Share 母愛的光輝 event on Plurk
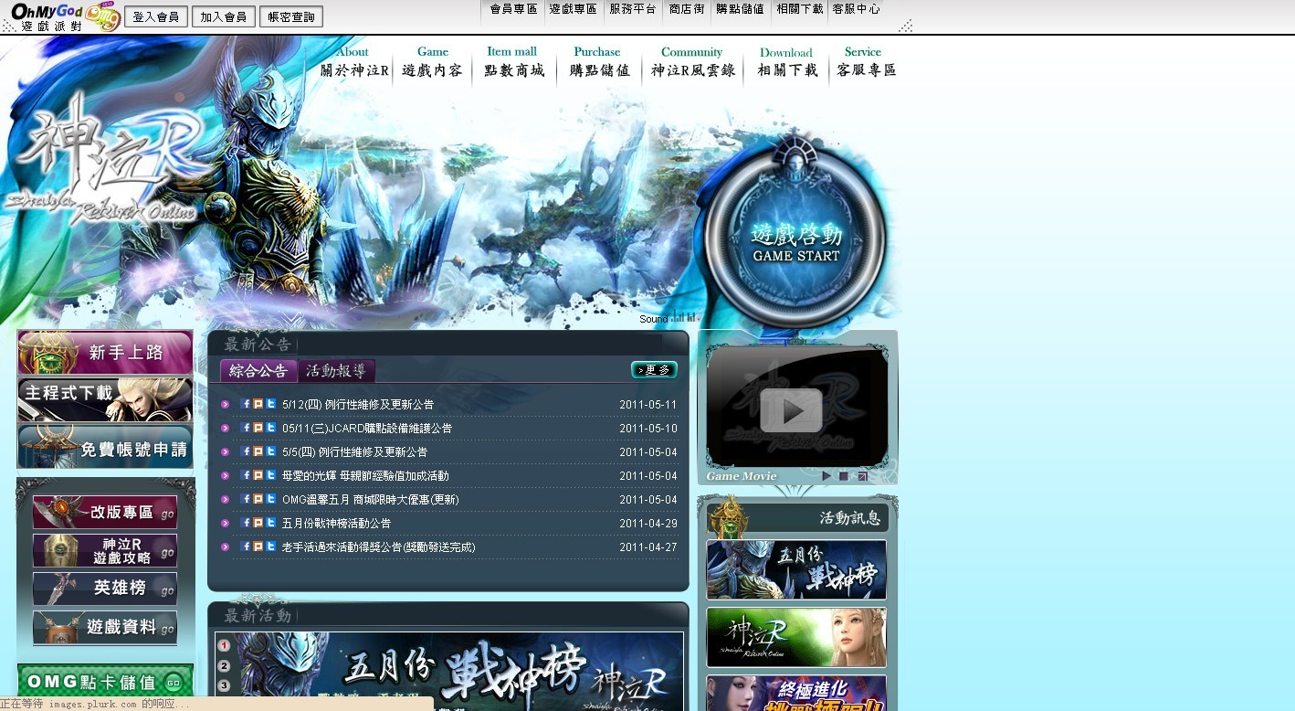 [x=258, y=475]
